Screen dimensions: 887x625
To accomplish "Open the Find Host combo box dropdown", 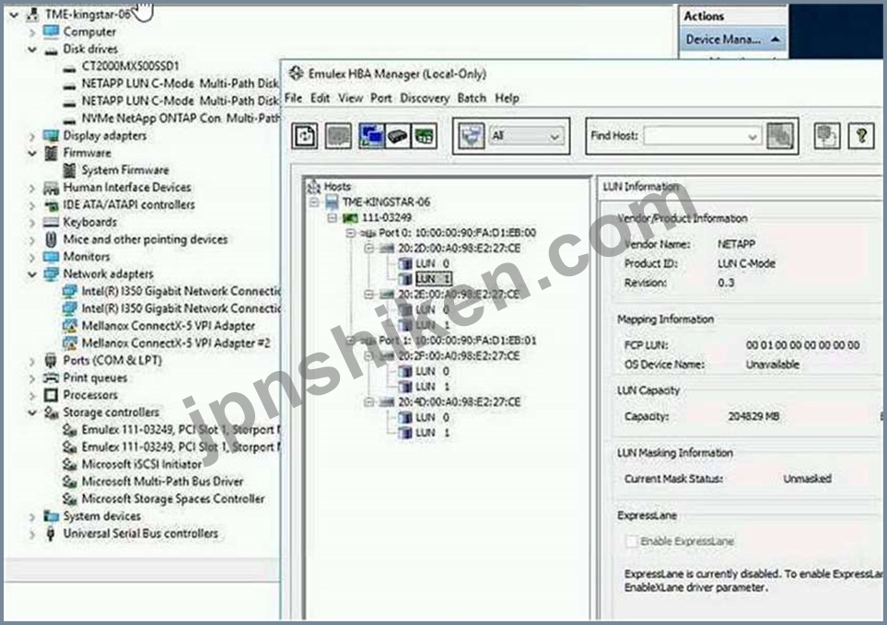I will tap(753, 136).
